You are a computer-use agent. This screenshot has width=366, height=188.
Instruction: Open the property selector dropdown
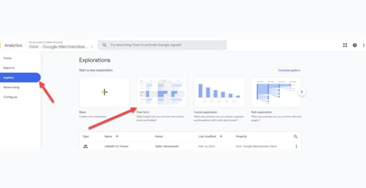coord(61,47)
